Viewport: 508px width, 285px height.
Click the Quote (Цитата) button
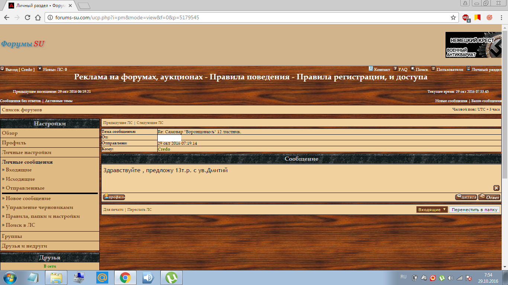466,197
